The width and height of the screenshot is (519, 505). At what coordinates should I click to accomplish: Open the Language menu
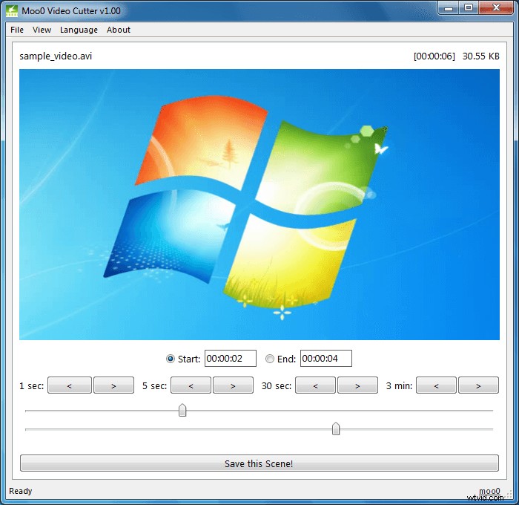point(79,30)
